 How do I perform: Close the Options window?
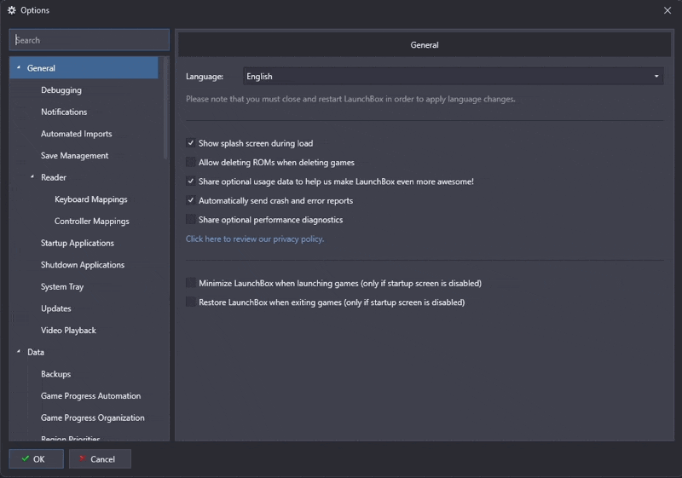coord(668,10)
